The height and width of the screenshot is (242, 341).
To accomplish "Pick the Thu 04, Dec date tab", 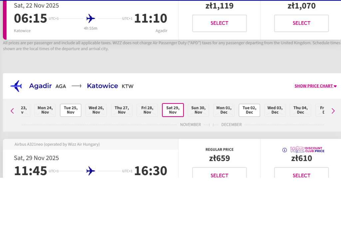I will pyautogui.click(x=300, y=110).
